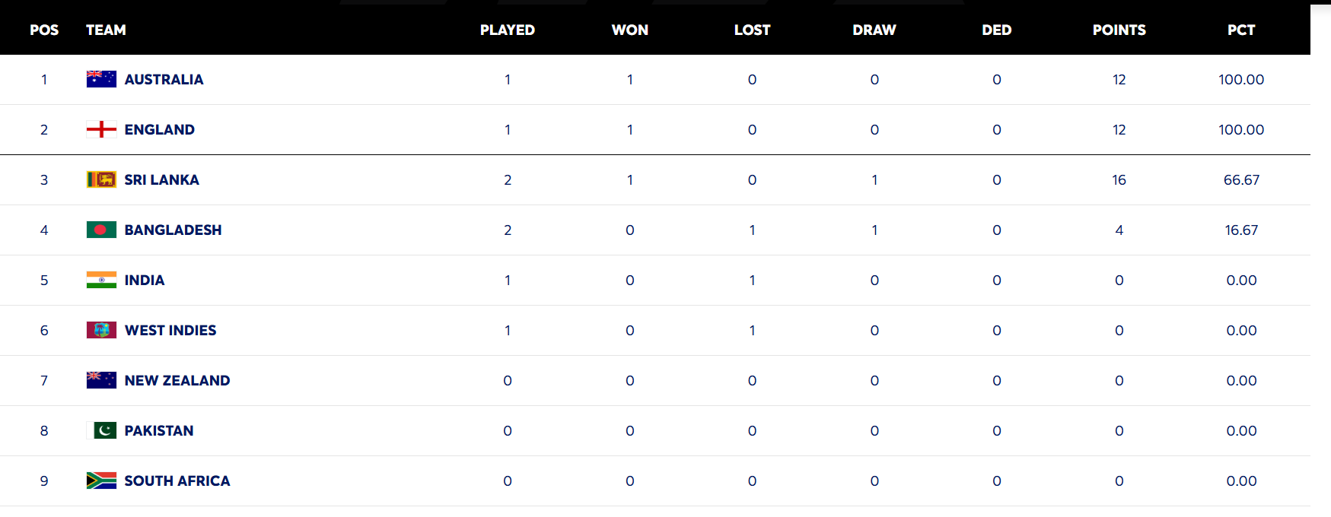Click the England flag icon

[101, 129]
